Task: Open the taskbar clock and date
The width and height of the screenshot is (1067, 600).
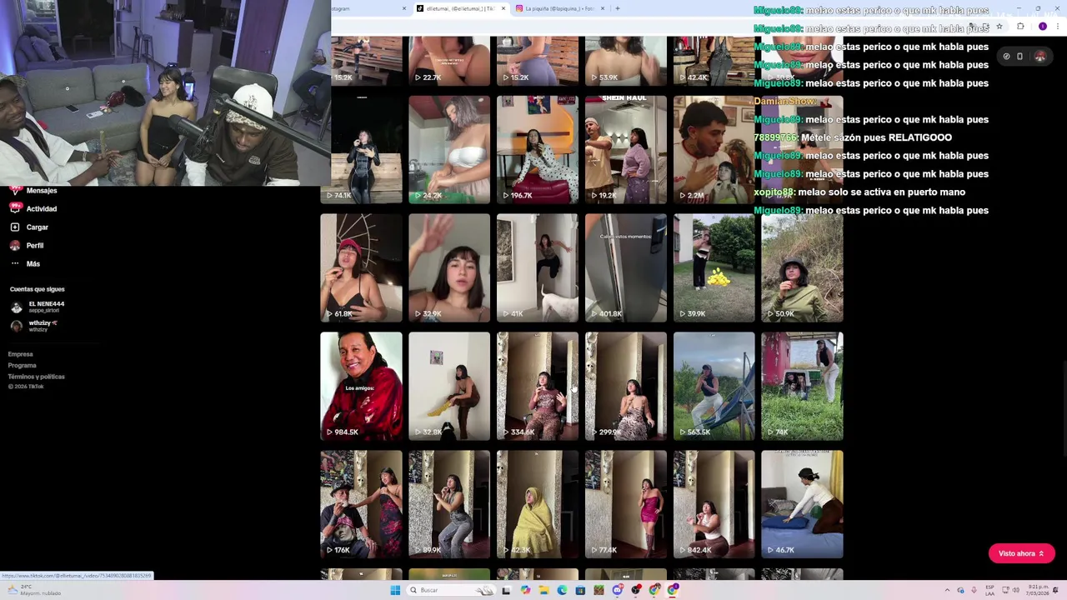Action: pos(1038,590)
